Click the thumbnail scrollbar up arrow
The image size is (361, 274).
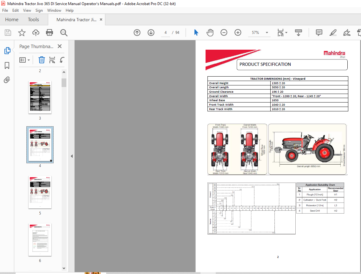click(64, 72)
